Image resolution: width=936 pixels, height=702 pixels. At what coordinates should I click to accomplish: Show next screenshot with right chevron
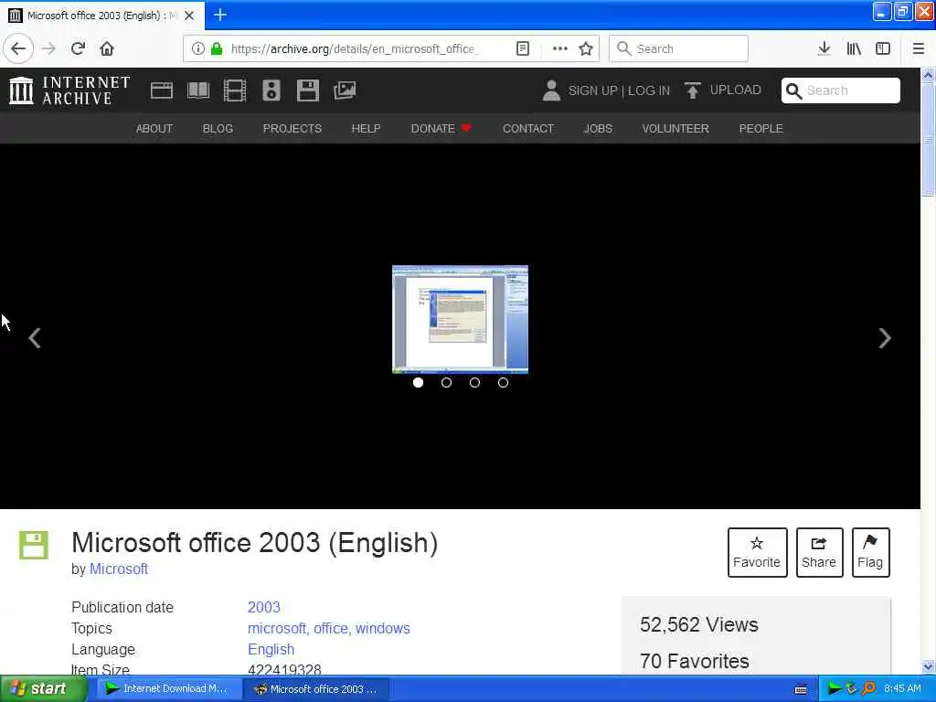coord(885,338)
